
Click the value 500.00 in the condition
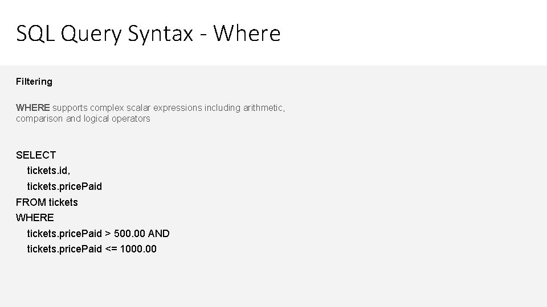point(129,233)
